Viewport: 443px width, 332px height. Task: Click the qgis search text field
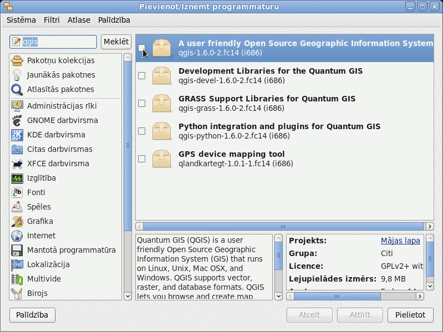pyautogui.click(x=53, y=42)
